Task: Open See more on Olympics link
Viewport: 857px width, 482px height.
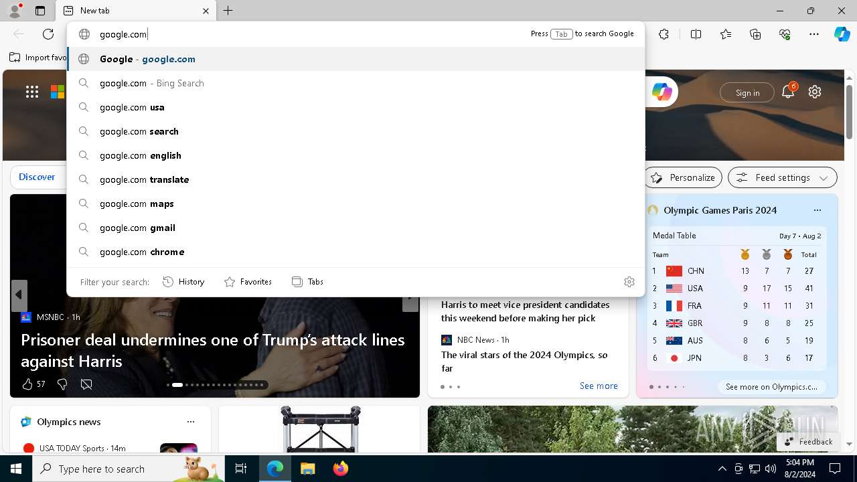Action: [771, 386]
